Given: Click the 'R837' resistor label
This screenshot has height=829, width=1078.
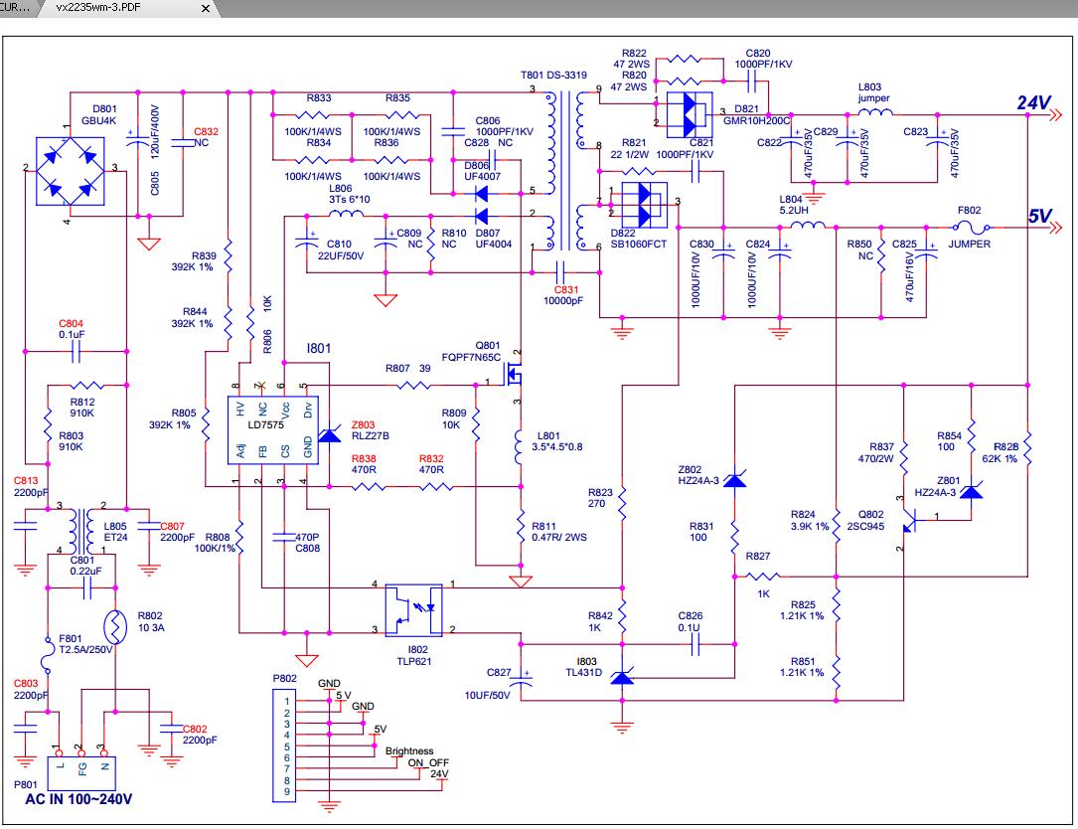Looking at the screenshot, I should [x=881, y=446].
